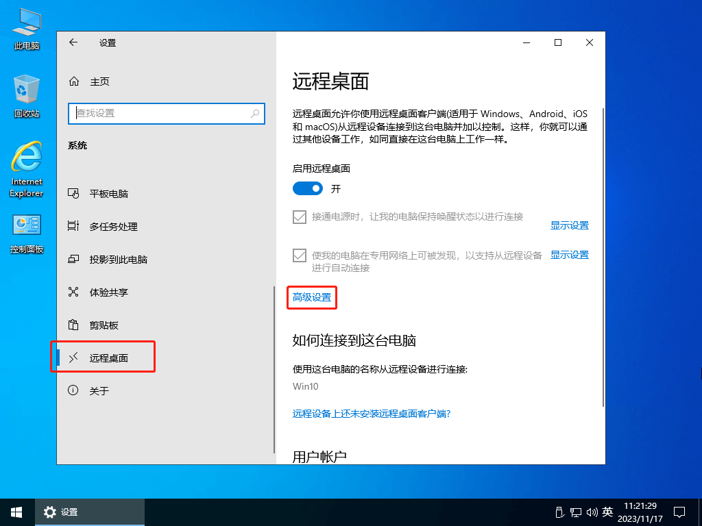Viewport: 702px width, 526px height.
Task: Open 控制面板 desktop shortcut
Action: pyautogui.click(x=26, y=233)
